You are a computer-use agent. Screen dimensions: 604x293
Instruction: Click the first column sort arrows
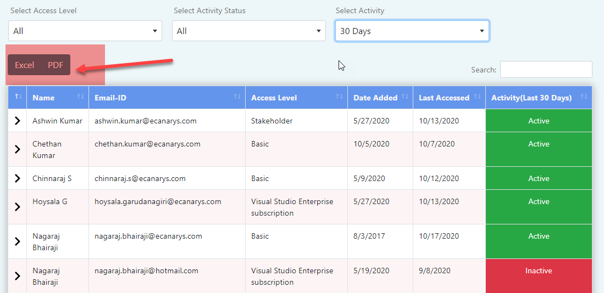19,97
